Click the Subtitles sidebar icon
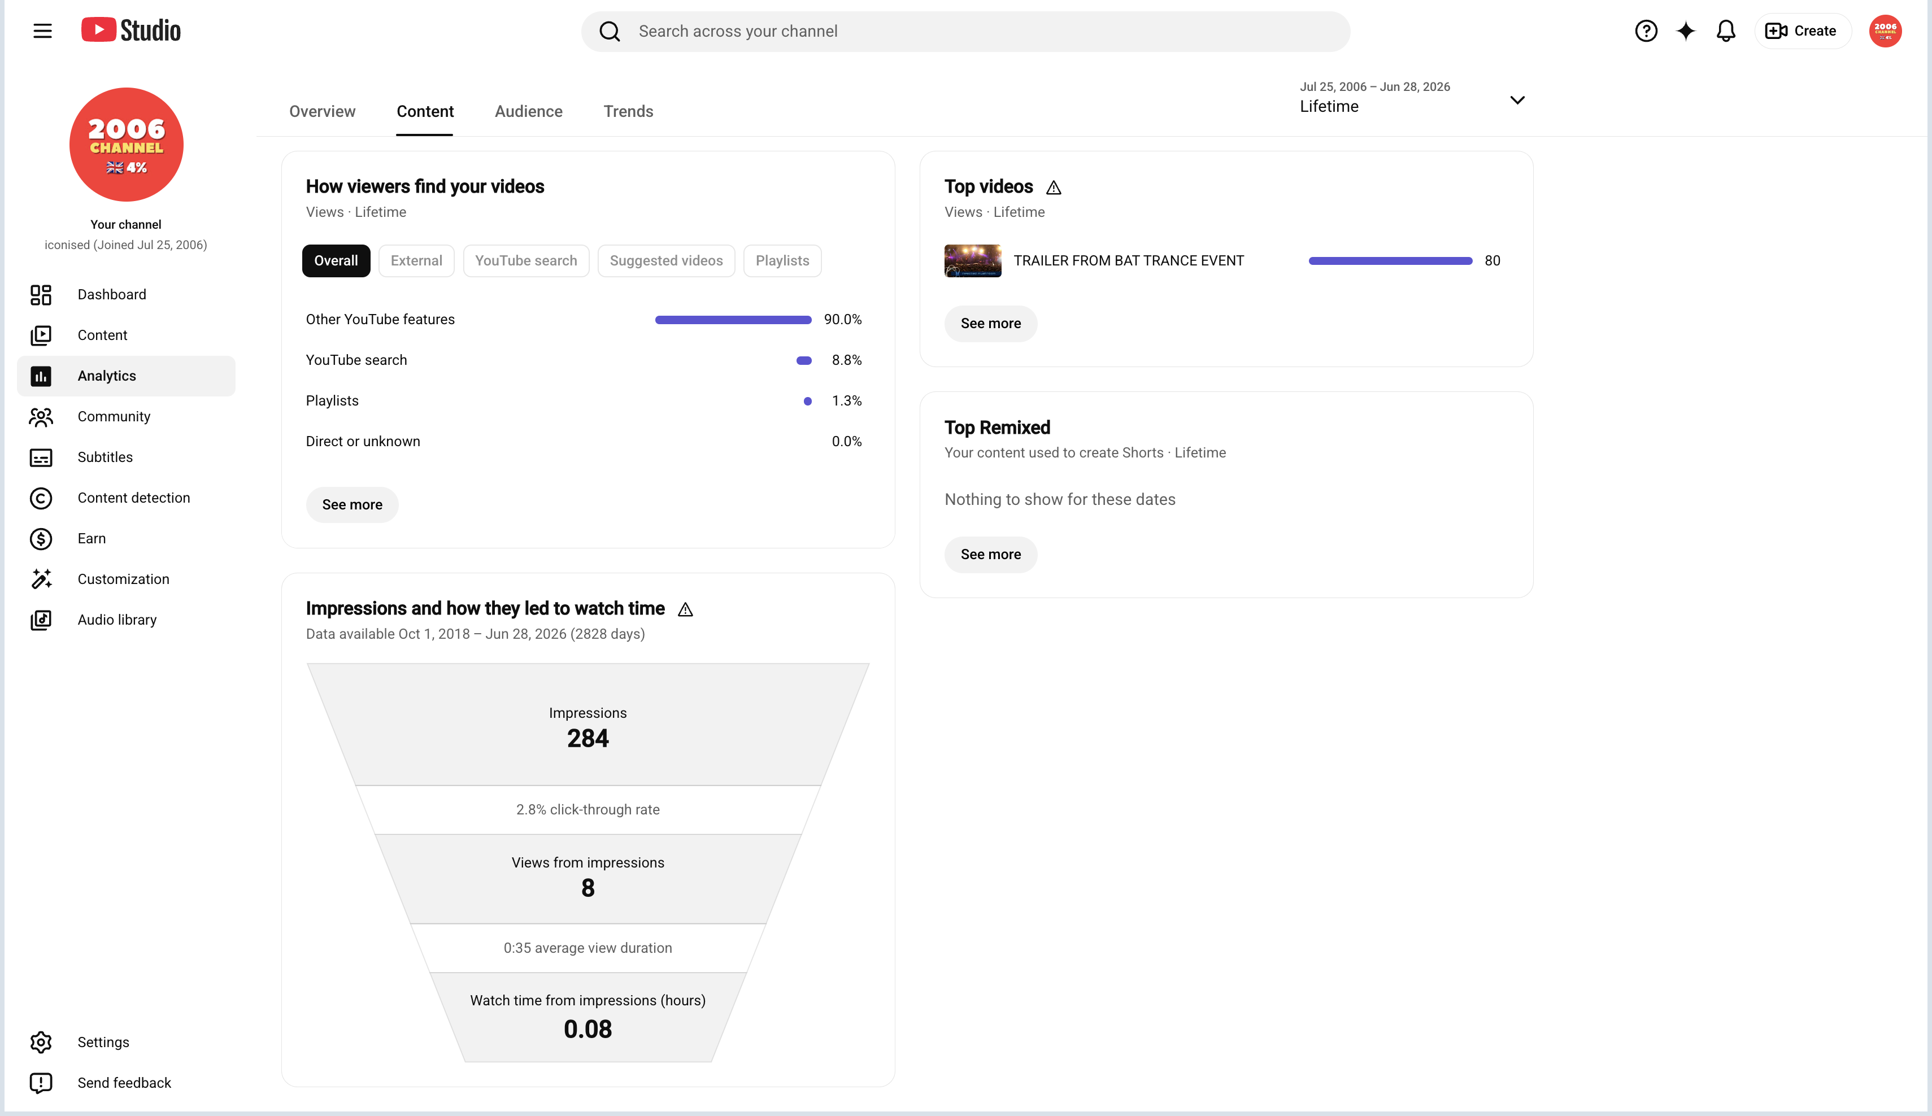 [41, 457]
